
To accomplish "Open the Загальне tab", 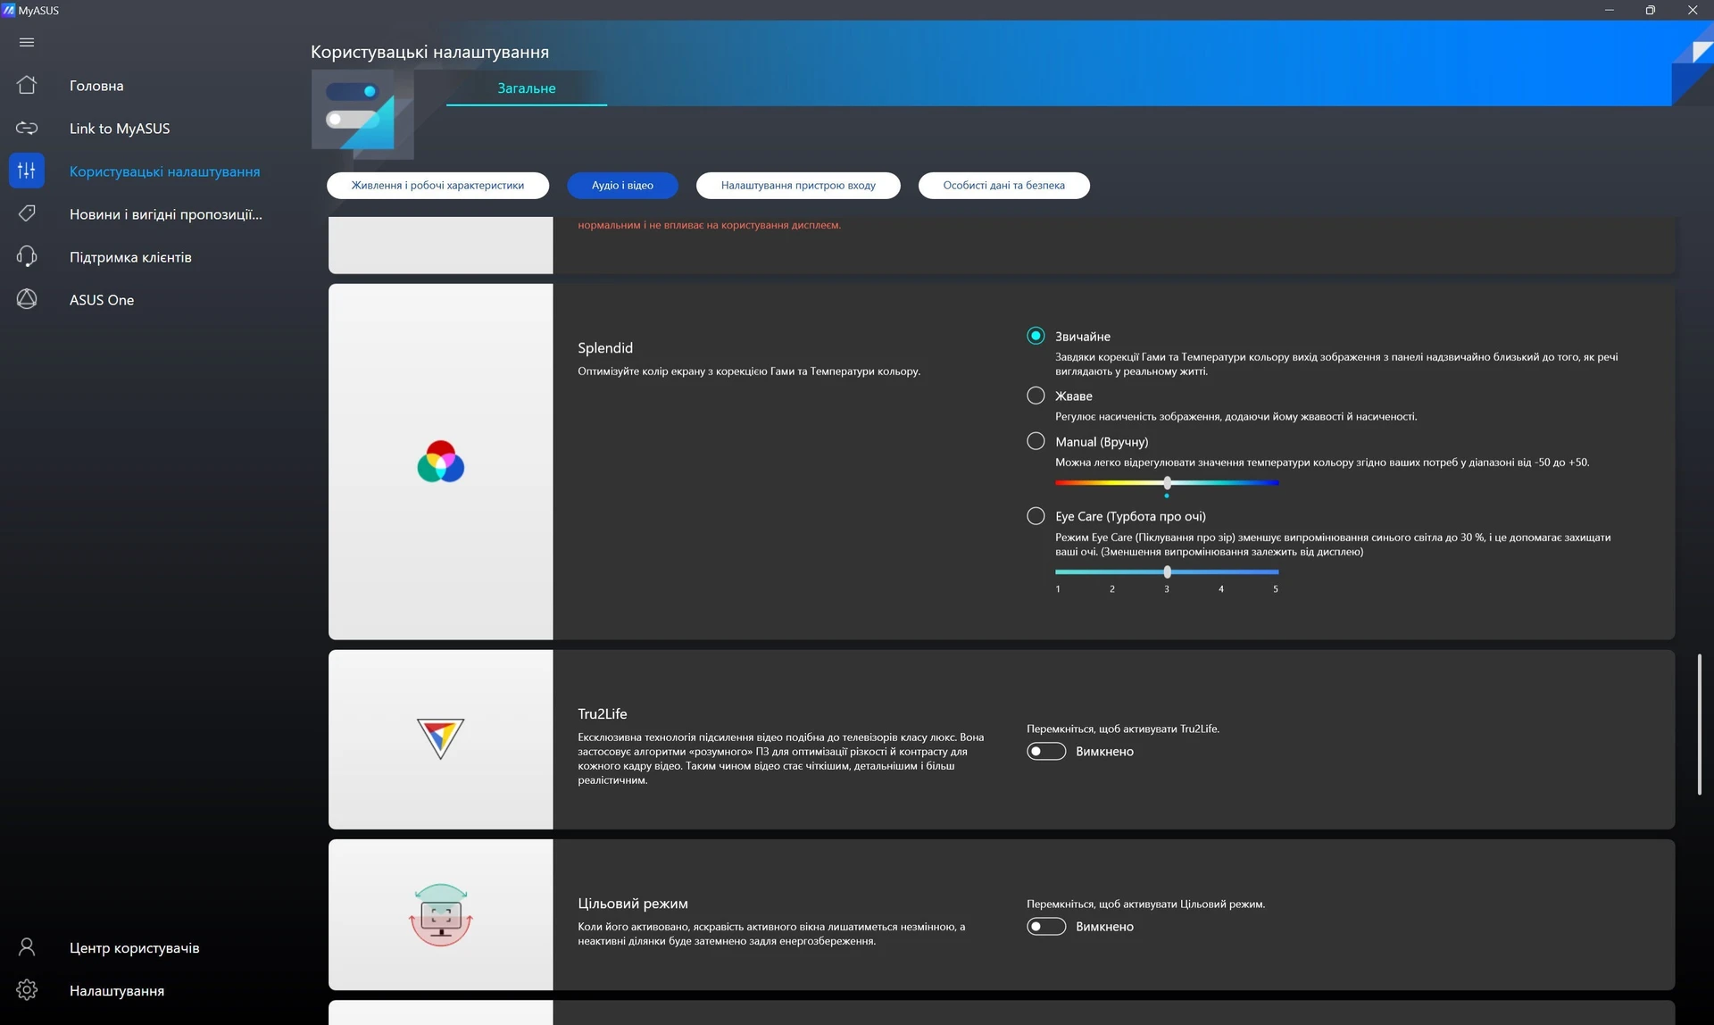I will coord(527,88).
